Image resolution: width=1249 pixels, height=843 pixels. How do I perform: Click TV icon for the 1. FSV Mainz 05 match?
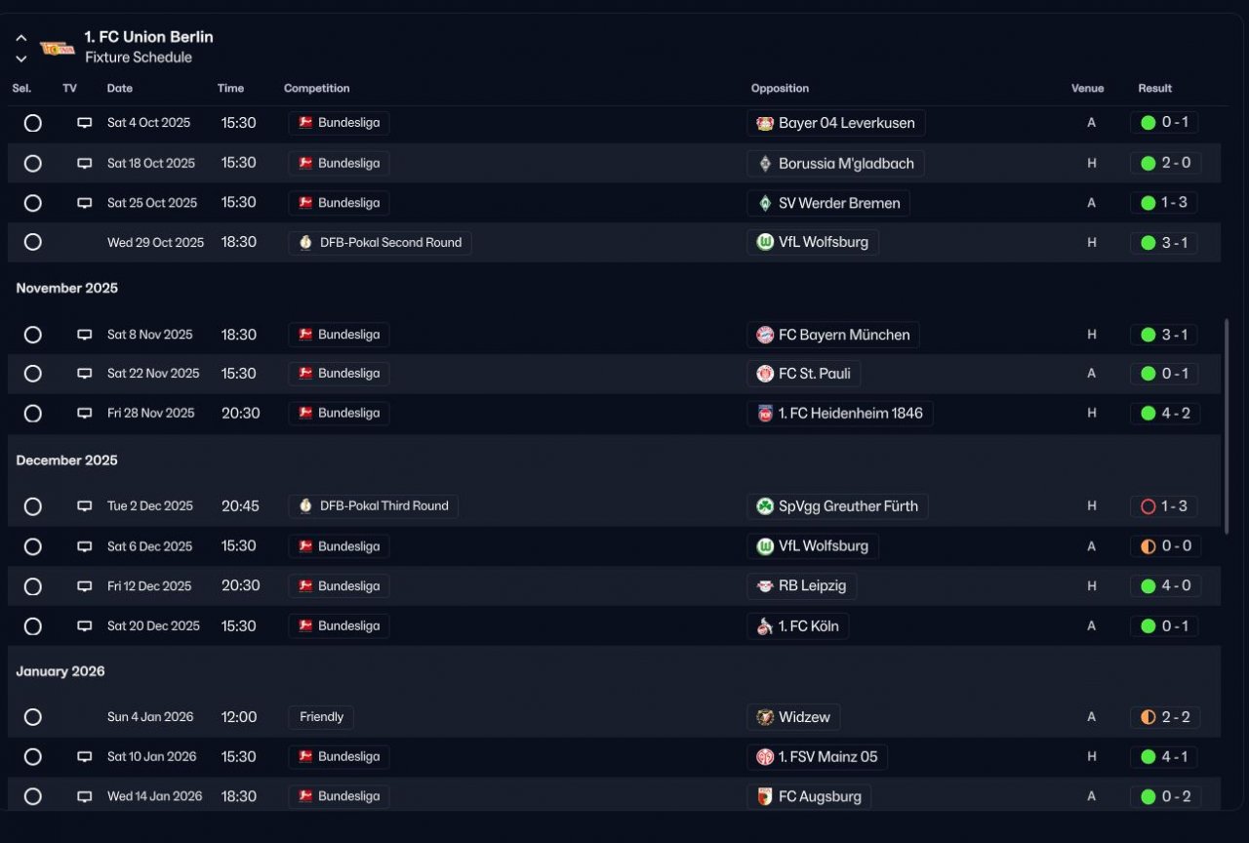click(x=85, y=757)
